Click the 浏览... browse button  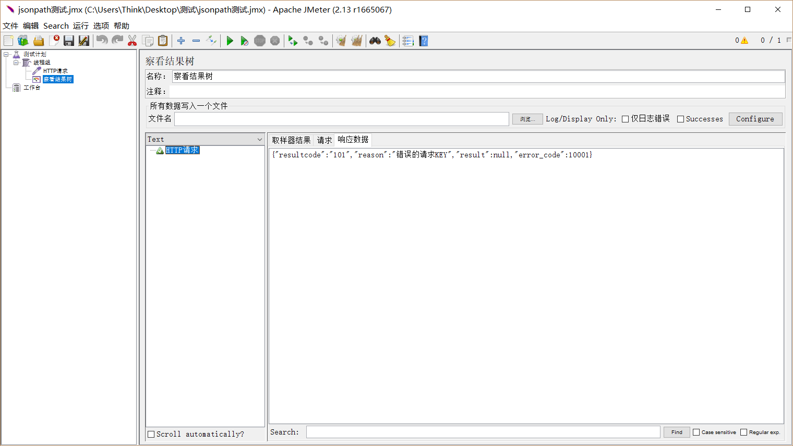click(527, 119)
